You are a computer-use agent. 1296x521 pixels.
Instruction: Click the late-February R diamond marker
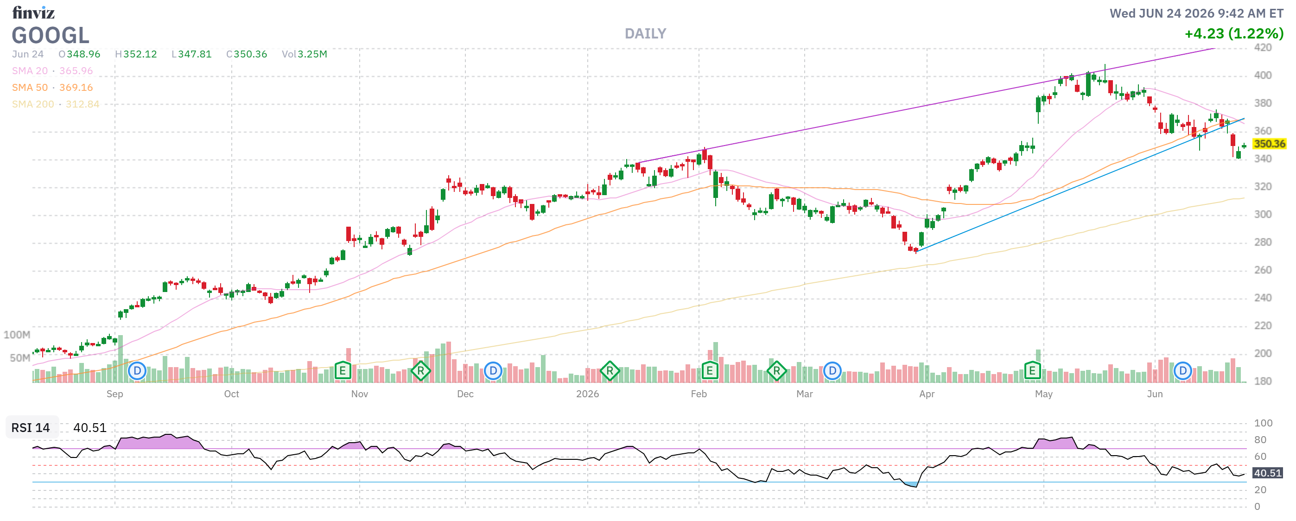777,371
